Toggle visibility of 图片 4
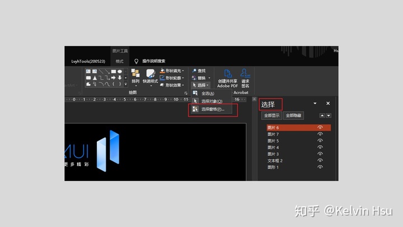Viewport: 403px width, 227px height. tap(320, 147)
